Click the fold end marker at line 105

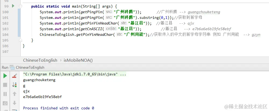pyautogui.click(x=21, y=40)
